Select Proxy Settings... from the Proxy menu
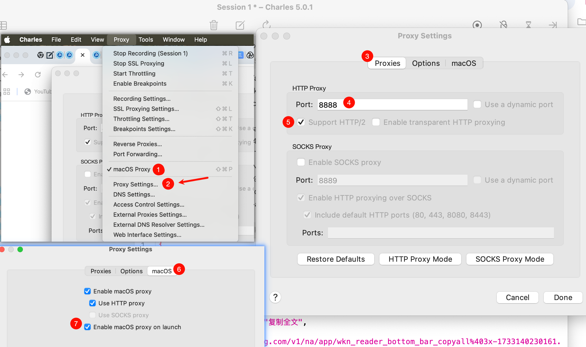The width and height of the screenshot is (586, 347). coord(135,184)
